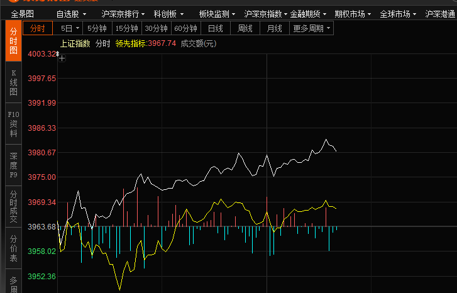
Task: Switch chart to 日线 period
Action: pos(215,28)
